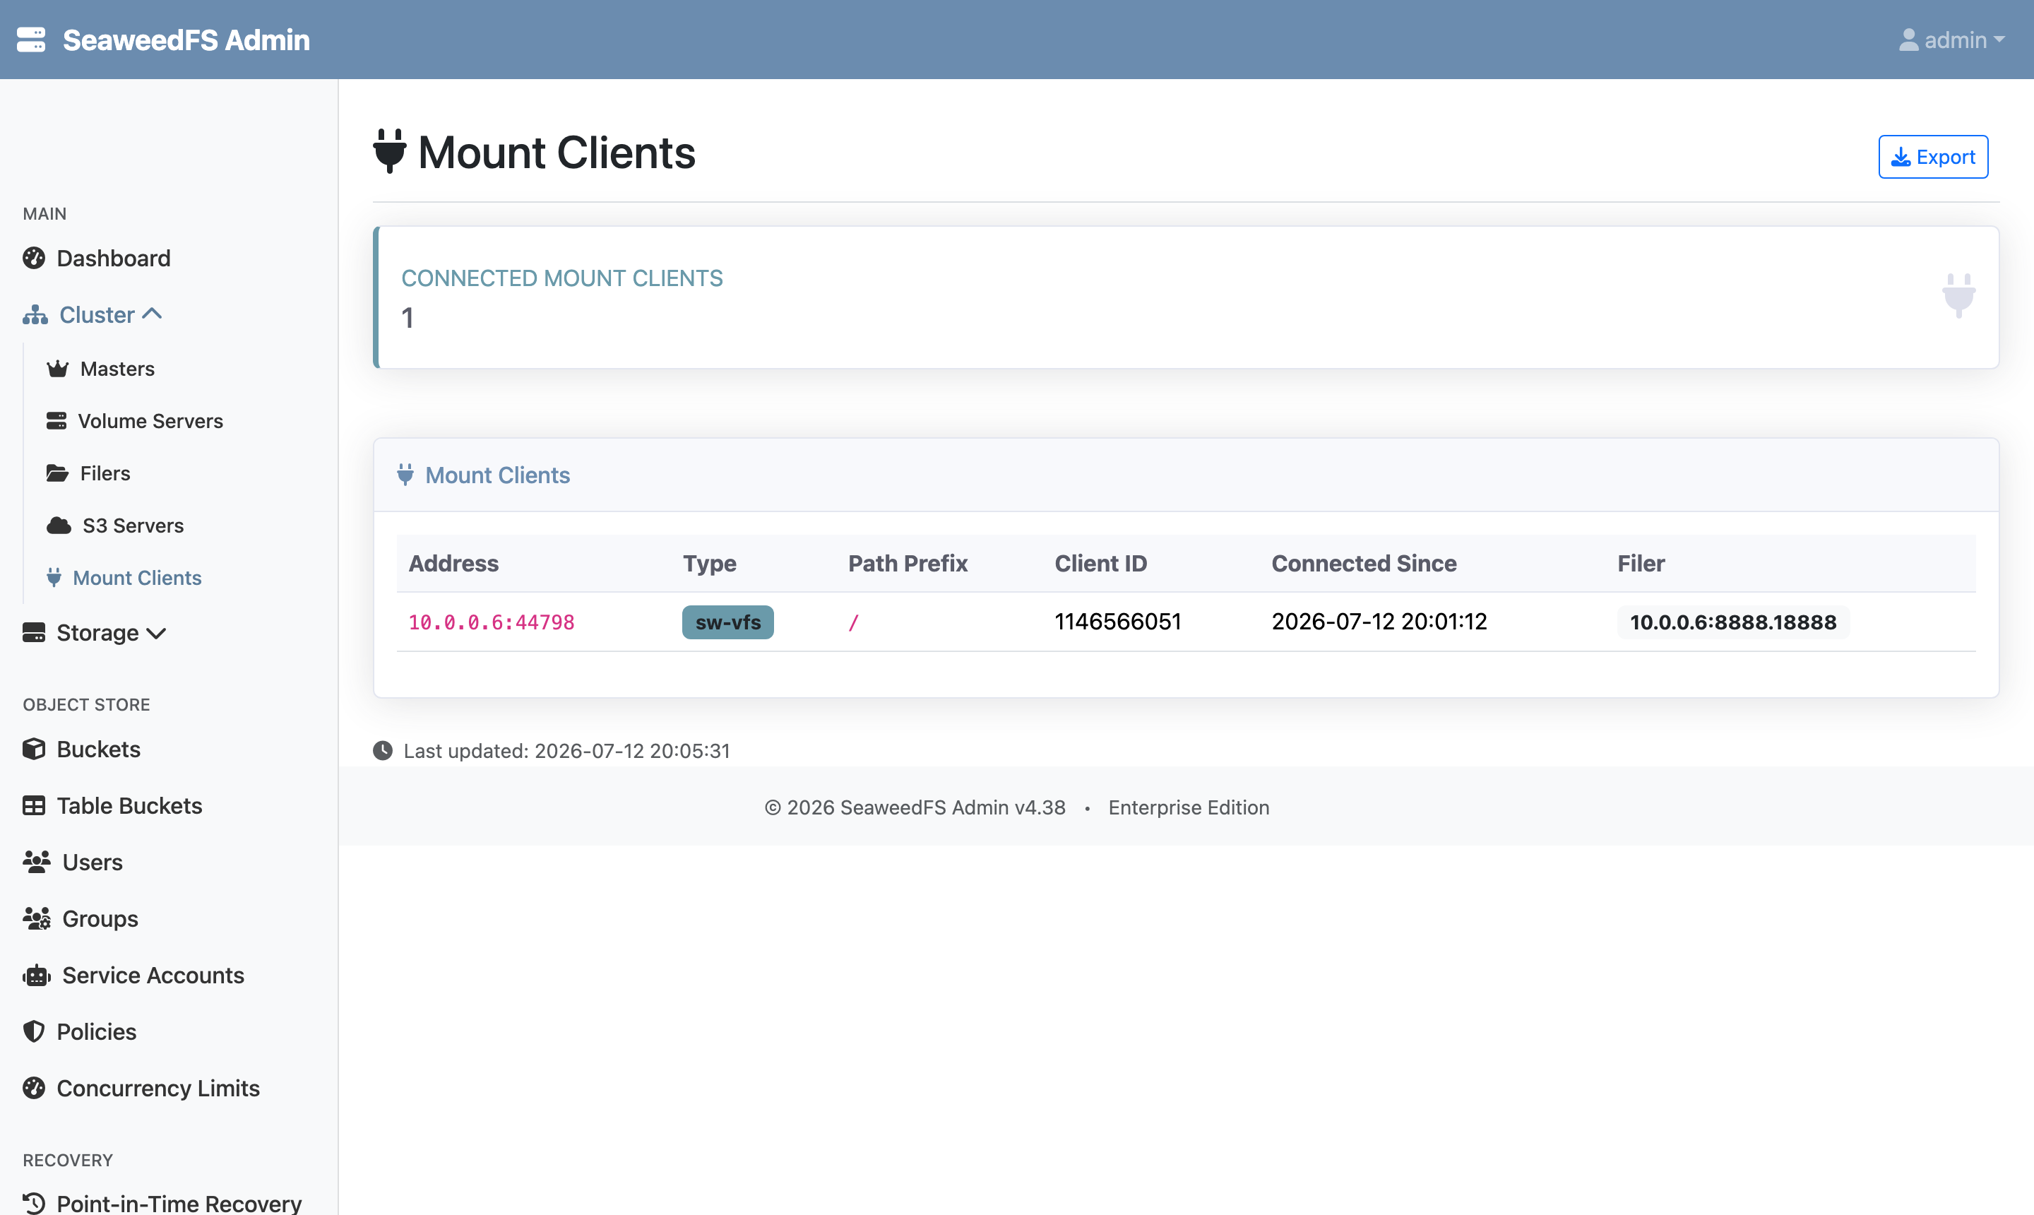Image resolution: width=2034 pixels, height=1215 pixels.
Task: Click the sidebar Mount Clients plug icon
Action: click(x=54, y=577)
